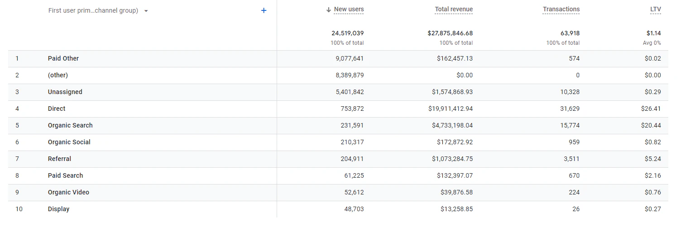
Task: Select the Display channel row
Action: (x=338, y=209)
